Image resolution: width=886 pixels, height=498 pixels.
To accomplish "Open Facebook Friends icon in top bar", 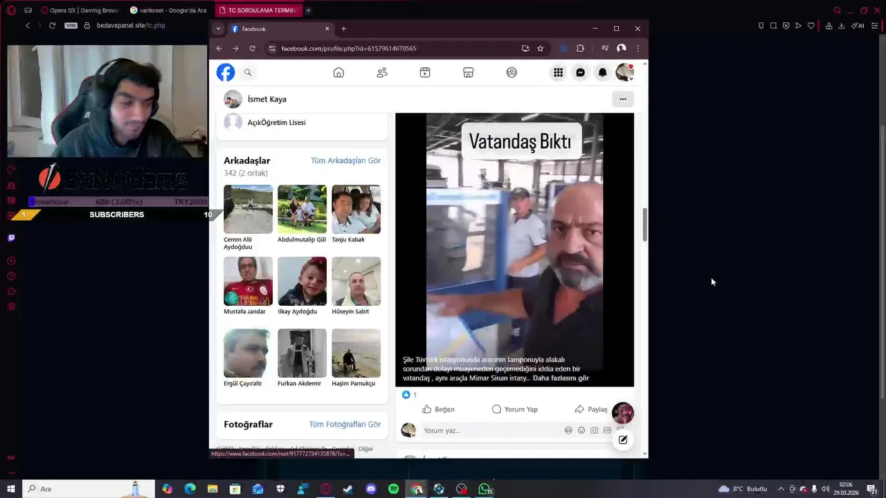I will [x=382, y=73].
